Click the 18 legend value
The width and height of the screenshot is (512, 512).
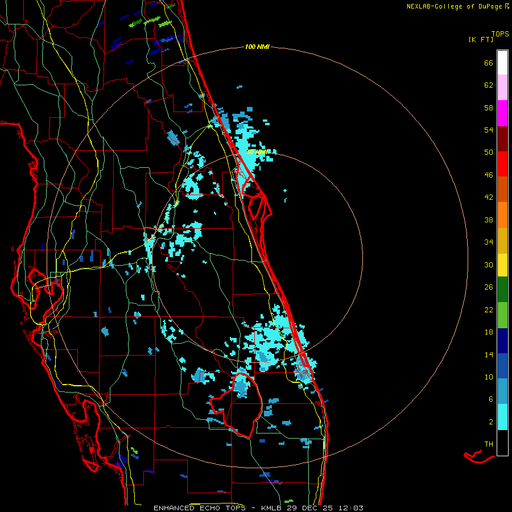click(489, 332)
